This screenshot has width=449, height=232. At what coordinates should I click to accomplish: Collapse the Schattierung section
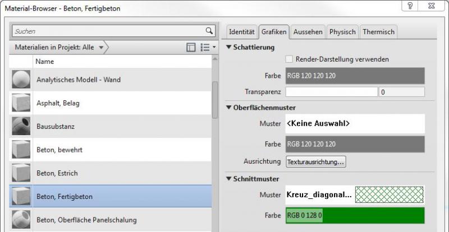click(229, 48)
